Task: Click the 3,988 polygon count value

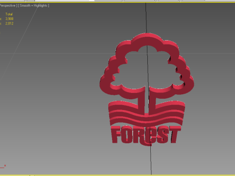Action: [9, 19]
